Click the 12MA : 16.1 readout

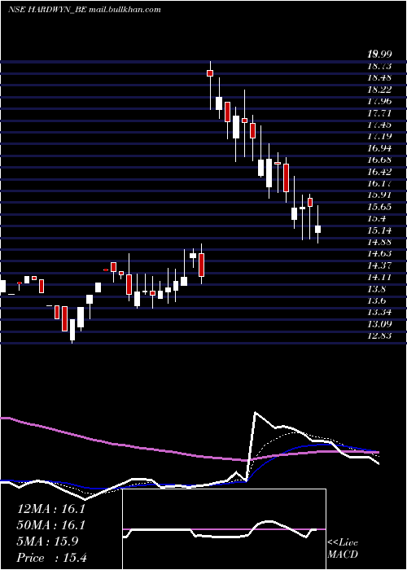coord(51,509)
